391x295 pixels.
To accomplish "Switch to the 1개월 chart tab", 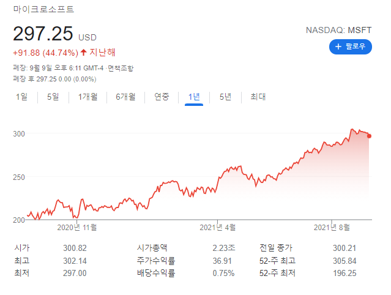I will 88,97.
